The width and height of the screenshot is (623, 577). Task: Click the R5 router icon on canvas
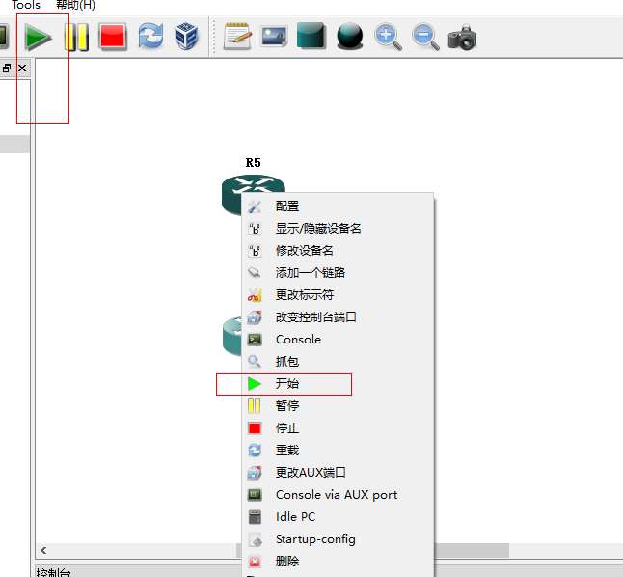[x=238, y=191]
